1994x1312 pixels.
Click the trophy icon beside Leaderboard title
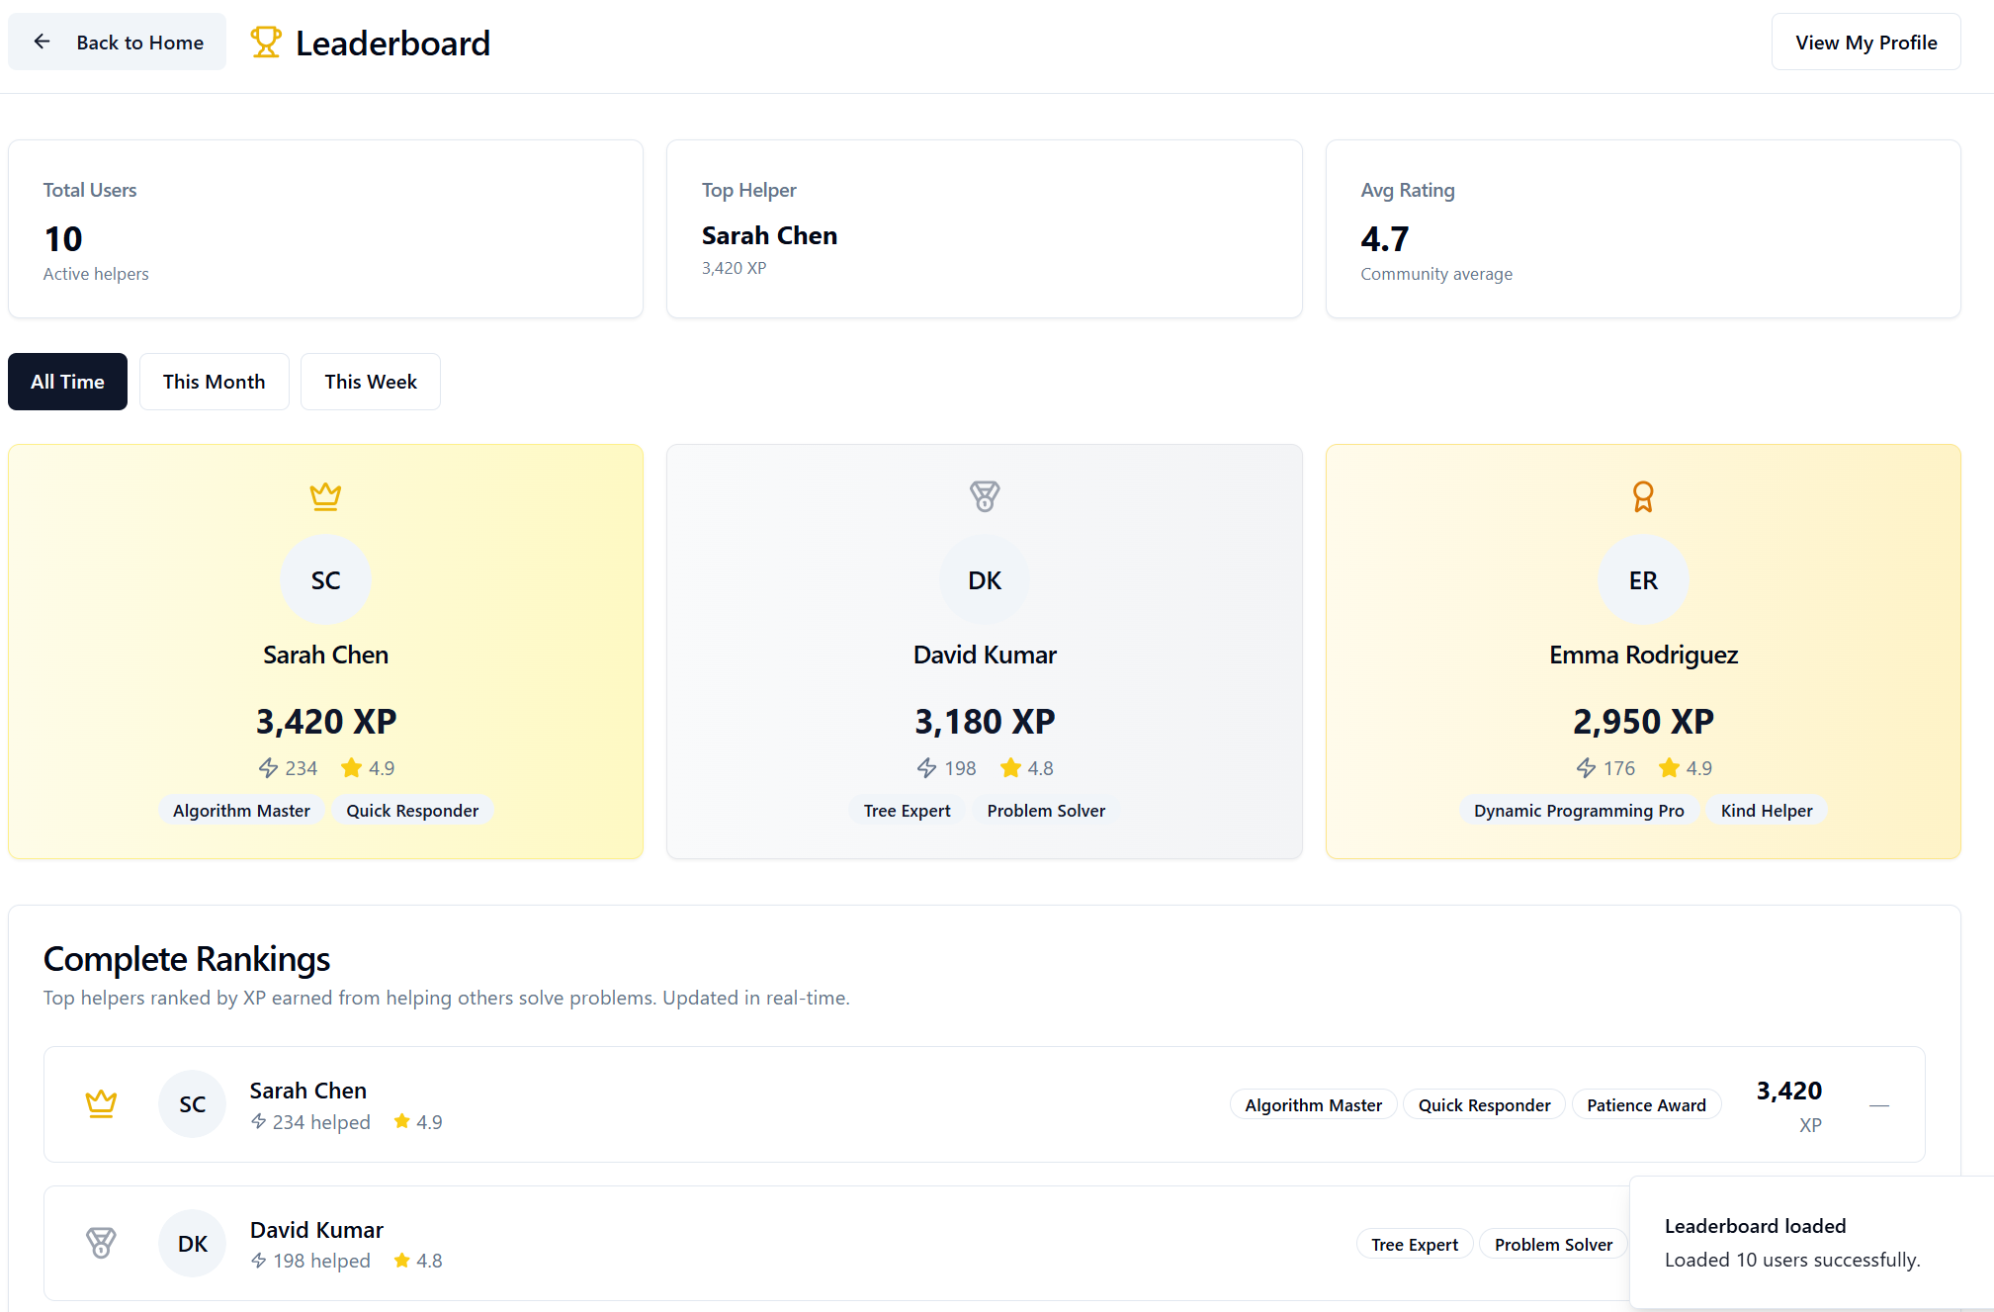(265, 42)
